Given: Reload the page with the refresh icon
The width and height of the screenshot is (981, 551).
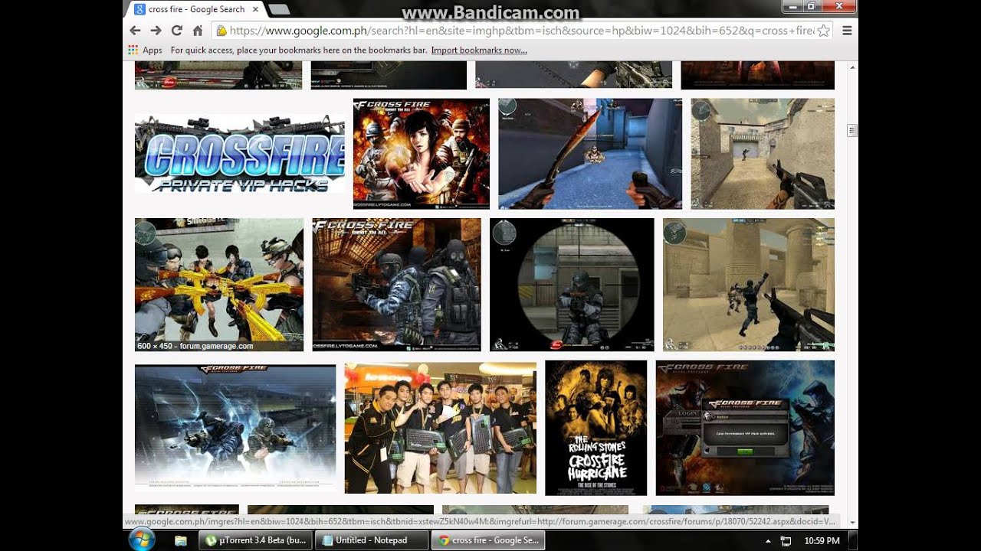Looking at the screenshot, I should (x=176, y=31).
